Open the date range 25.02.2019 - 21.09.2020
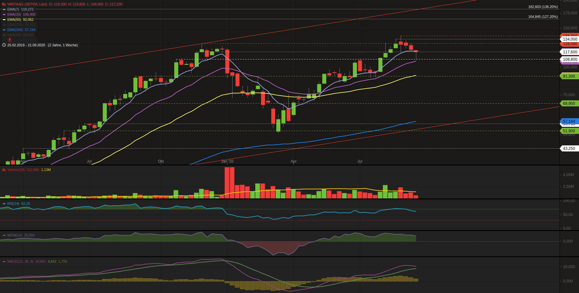This screenshot has height=293, width=579. 26,45
